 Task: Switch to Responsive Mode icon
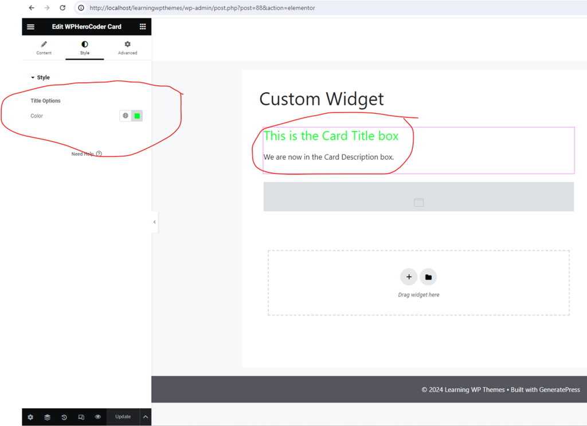pos(81,417)
